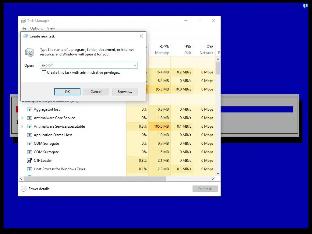Screen dimensions: 312x234
Task: Click the CTF Loader pen icon
Action: 30,161
